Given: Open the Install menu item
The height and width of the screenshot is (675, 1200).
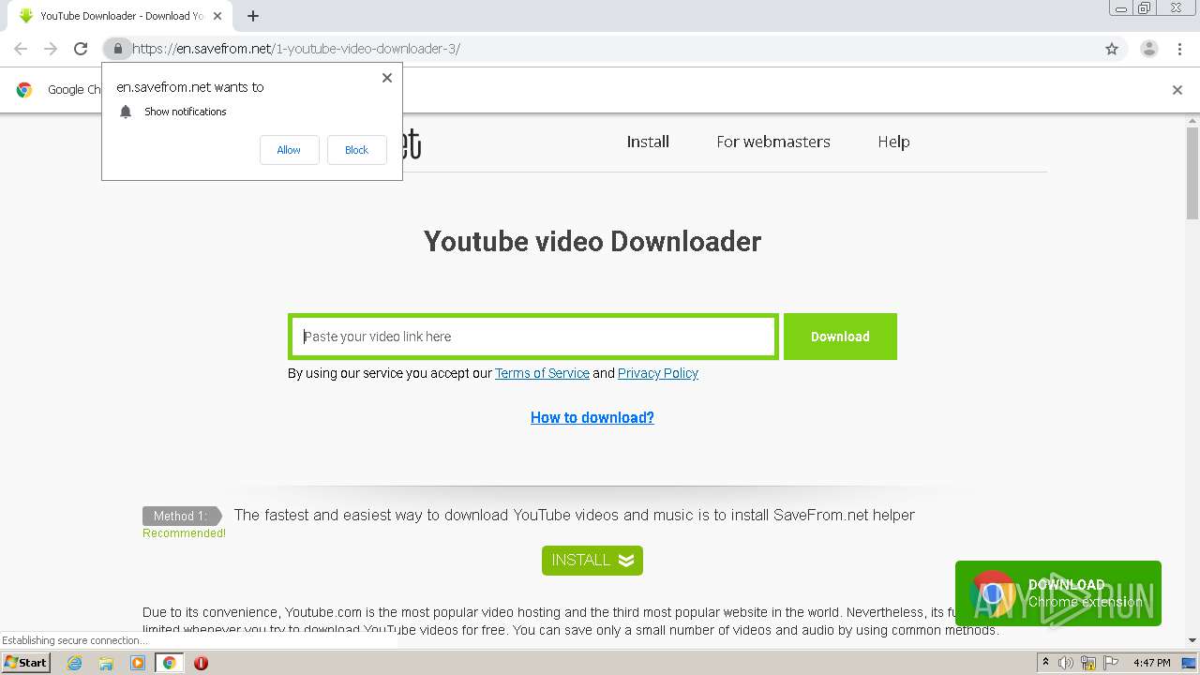Looking at the screenshot, I should (x=648, y=142).
